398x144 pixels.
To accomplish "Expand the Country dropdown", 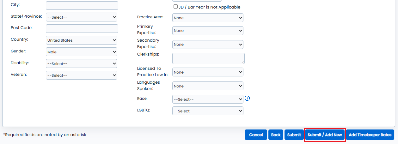I will click(82, 40).
